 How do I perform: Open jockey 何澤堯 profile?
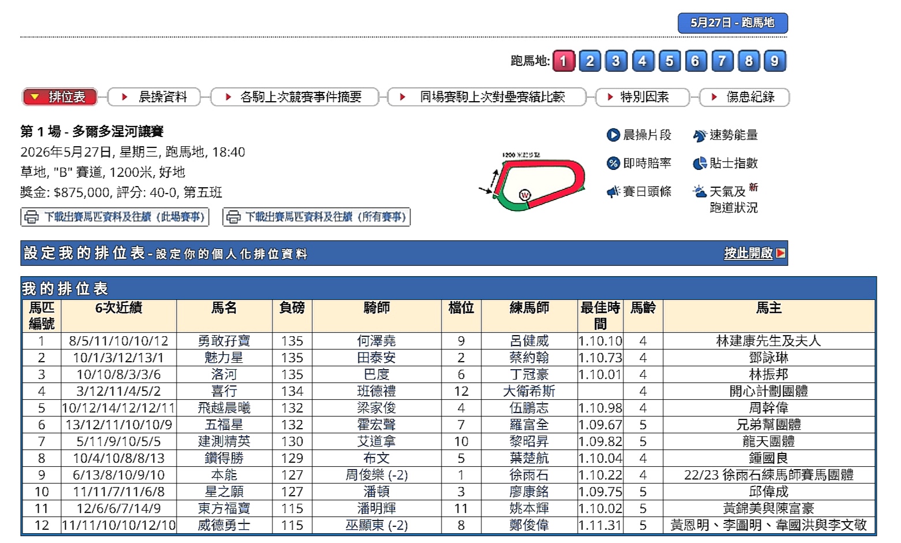click(x=376, y=341)
